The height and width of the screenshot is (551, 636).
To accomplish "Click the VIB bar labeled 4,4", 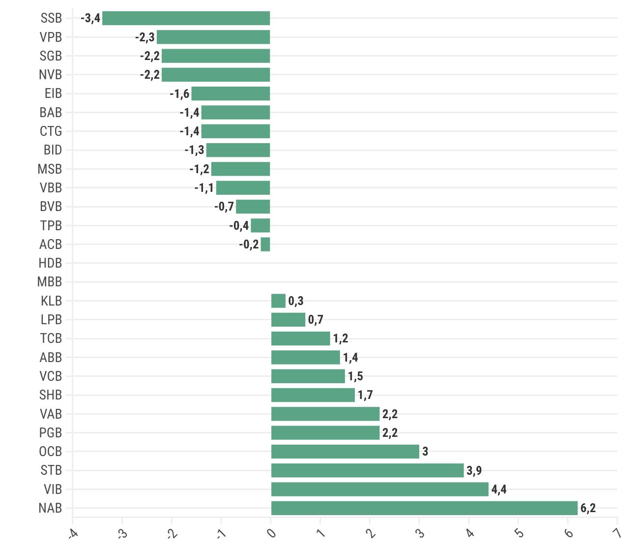I will point(380,490).
